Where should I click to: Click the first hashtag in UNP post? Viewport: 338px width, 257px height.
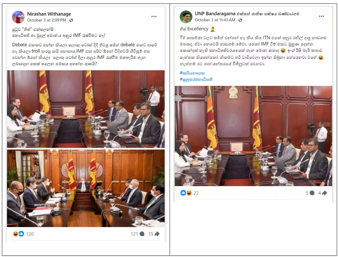[192, 73]
